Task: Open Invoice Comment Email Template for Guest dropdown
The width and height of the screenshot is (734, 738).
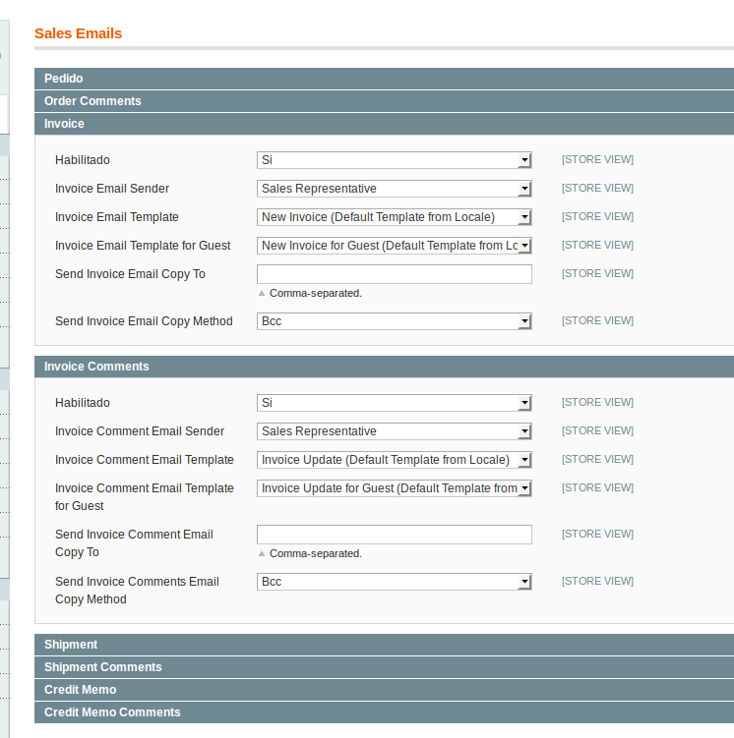Action: click(x=394, y=488)
